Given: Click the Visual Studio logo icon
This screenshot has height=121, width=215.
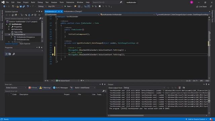Looking at the screenshot, I should click(x=3, y=2).
